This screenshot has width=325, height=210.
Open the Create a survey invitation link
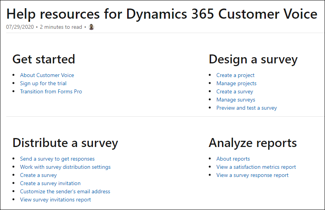[50, 184]
